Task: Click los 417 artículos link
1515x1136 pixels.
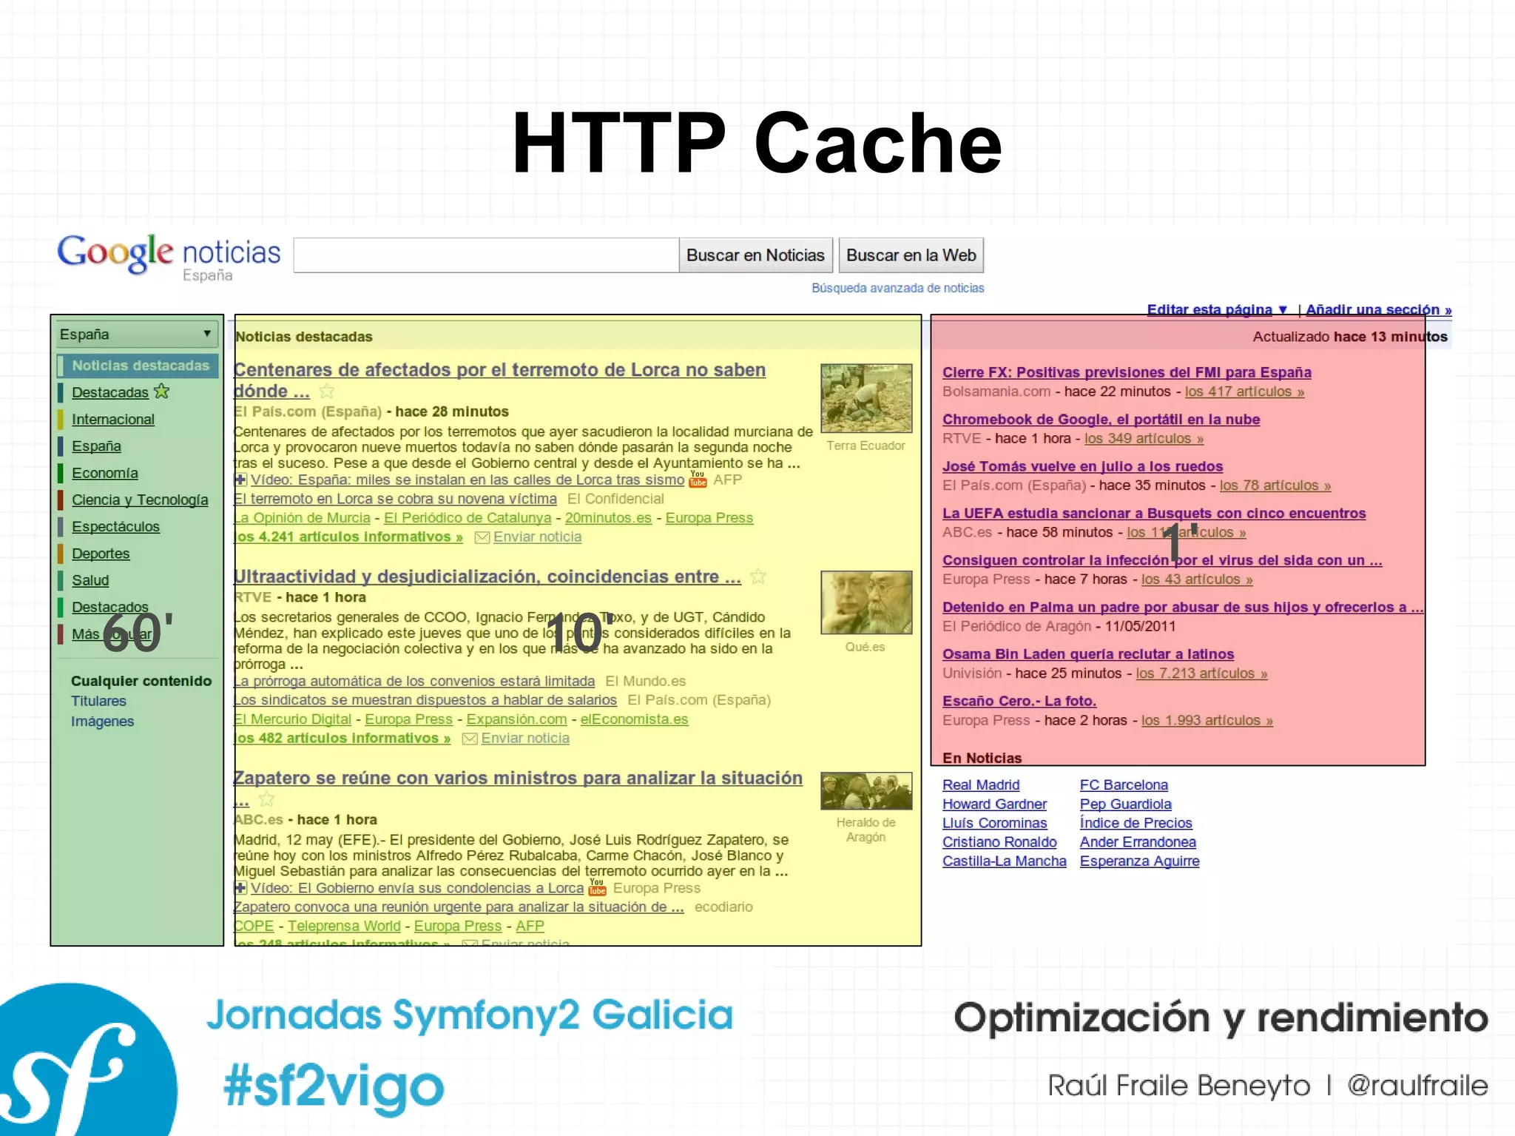Action: click(x=1244, y=391)
